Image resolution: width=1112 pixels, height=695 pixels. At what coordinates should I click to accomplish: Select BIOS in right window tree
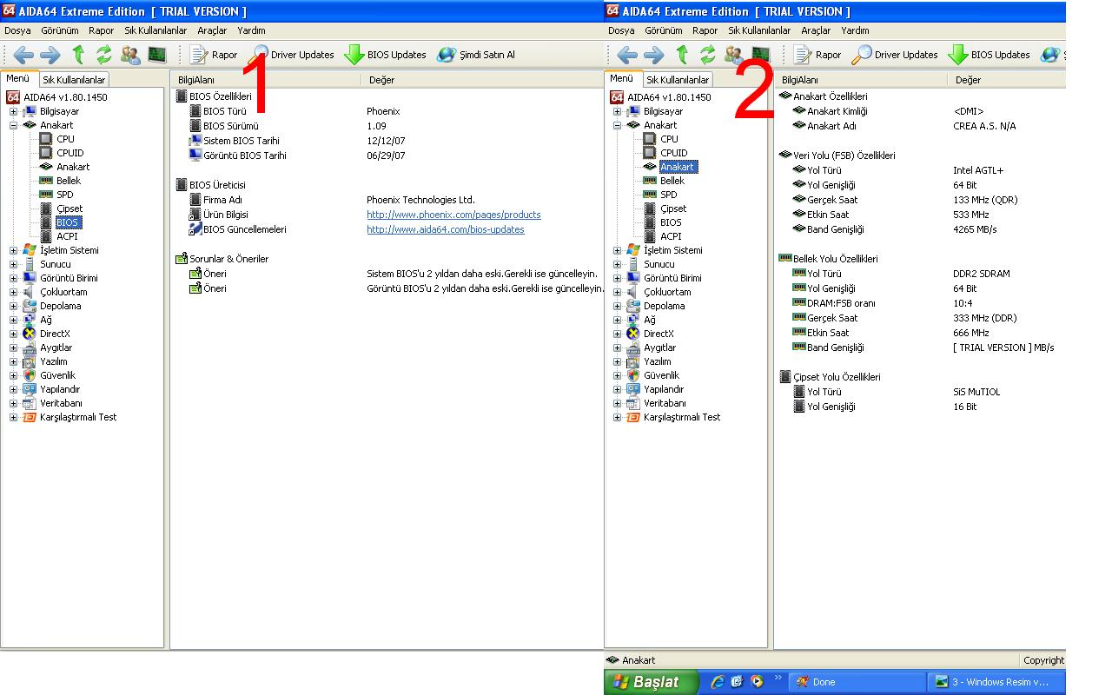[671, 222]
